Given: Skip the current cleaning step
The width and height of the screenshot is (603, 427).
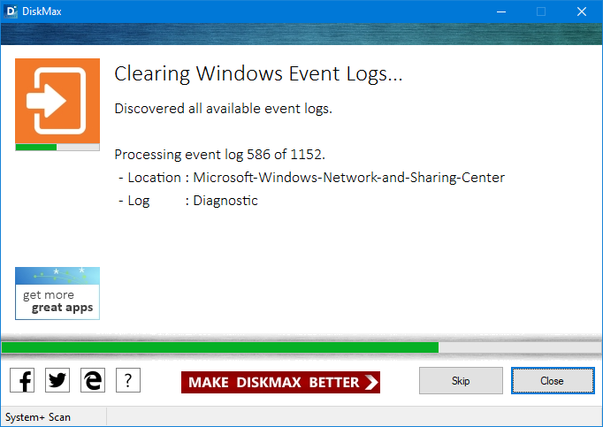Looking at the screenshot, I should tap(461, 380).
